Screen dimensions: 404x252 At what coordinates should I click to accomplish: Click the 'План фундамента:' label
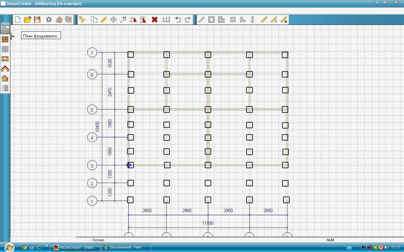(40, 36)
